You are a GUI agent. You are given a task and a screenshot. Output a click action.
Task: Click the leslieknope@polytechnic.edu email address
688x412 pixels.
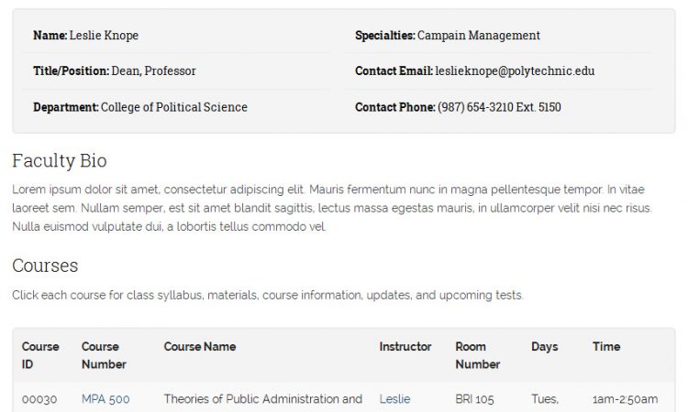point(515,70)
